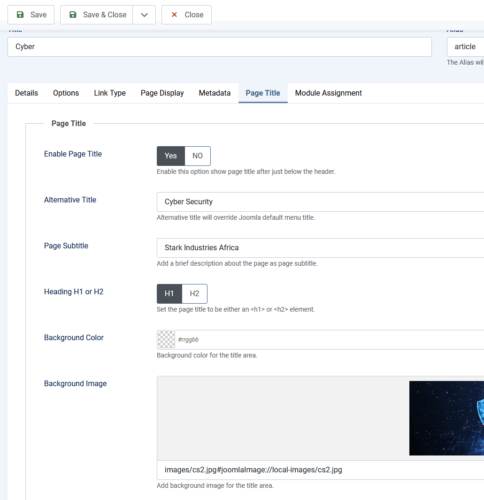
Task: Select the Metadata tab
Action: tap(215, 93)
